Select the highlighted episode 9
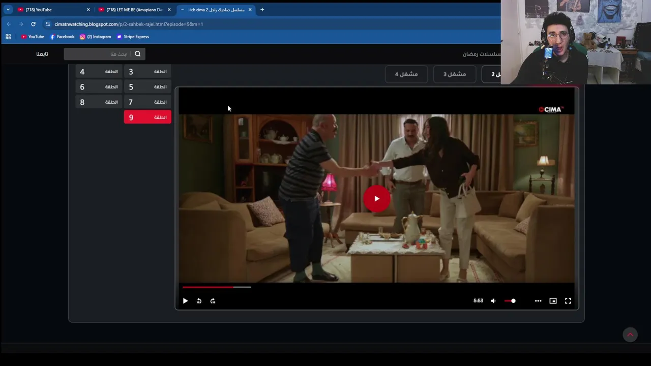 [x=147, y=117]
